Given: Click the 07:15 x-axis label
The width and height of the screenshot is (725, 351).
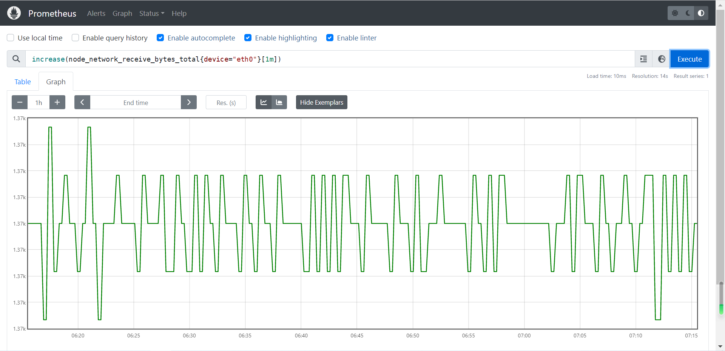Looking at the screenshot, I should point(691,336).
